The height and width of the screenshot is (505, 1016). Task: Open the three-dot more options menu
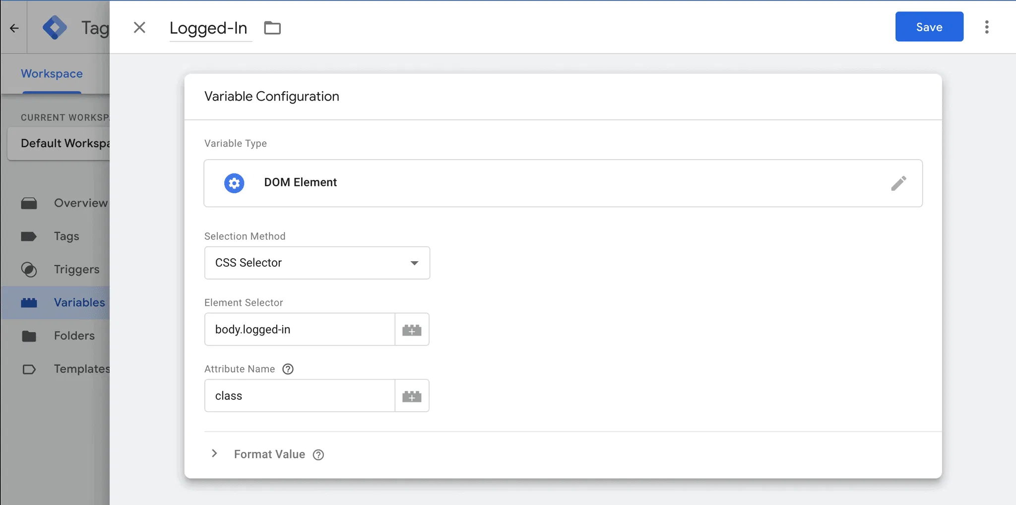[x=987, y=27]
